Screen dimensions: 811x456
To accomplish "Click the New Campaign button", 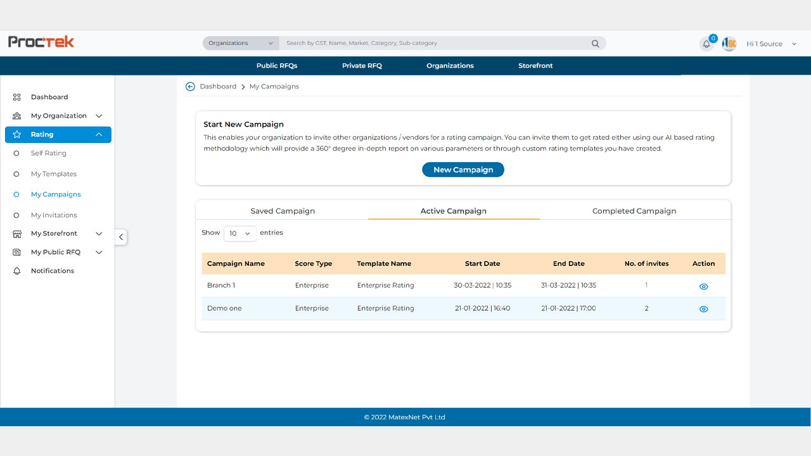I will pos(463,170).
